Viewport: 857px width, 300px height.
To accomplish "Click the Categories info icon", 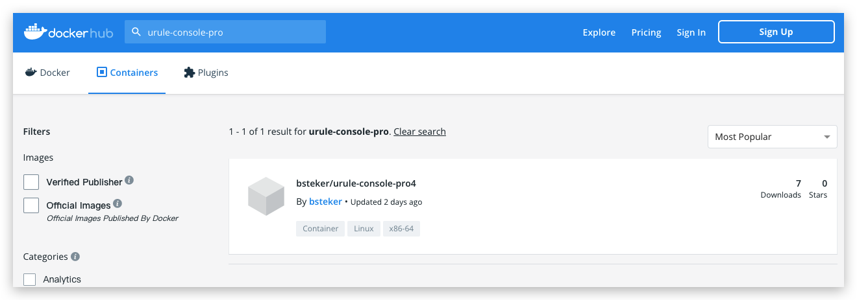I will (75, 257).
